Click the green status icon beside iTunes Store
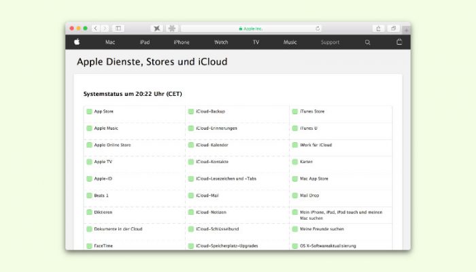The width and height of the screenshot is (476, 272). click(x=294, y=112)
